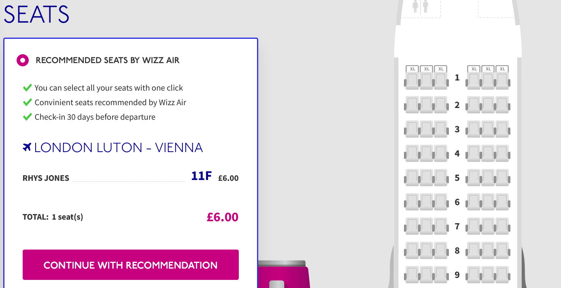Click the passenger name RHYS JONES

46,178
